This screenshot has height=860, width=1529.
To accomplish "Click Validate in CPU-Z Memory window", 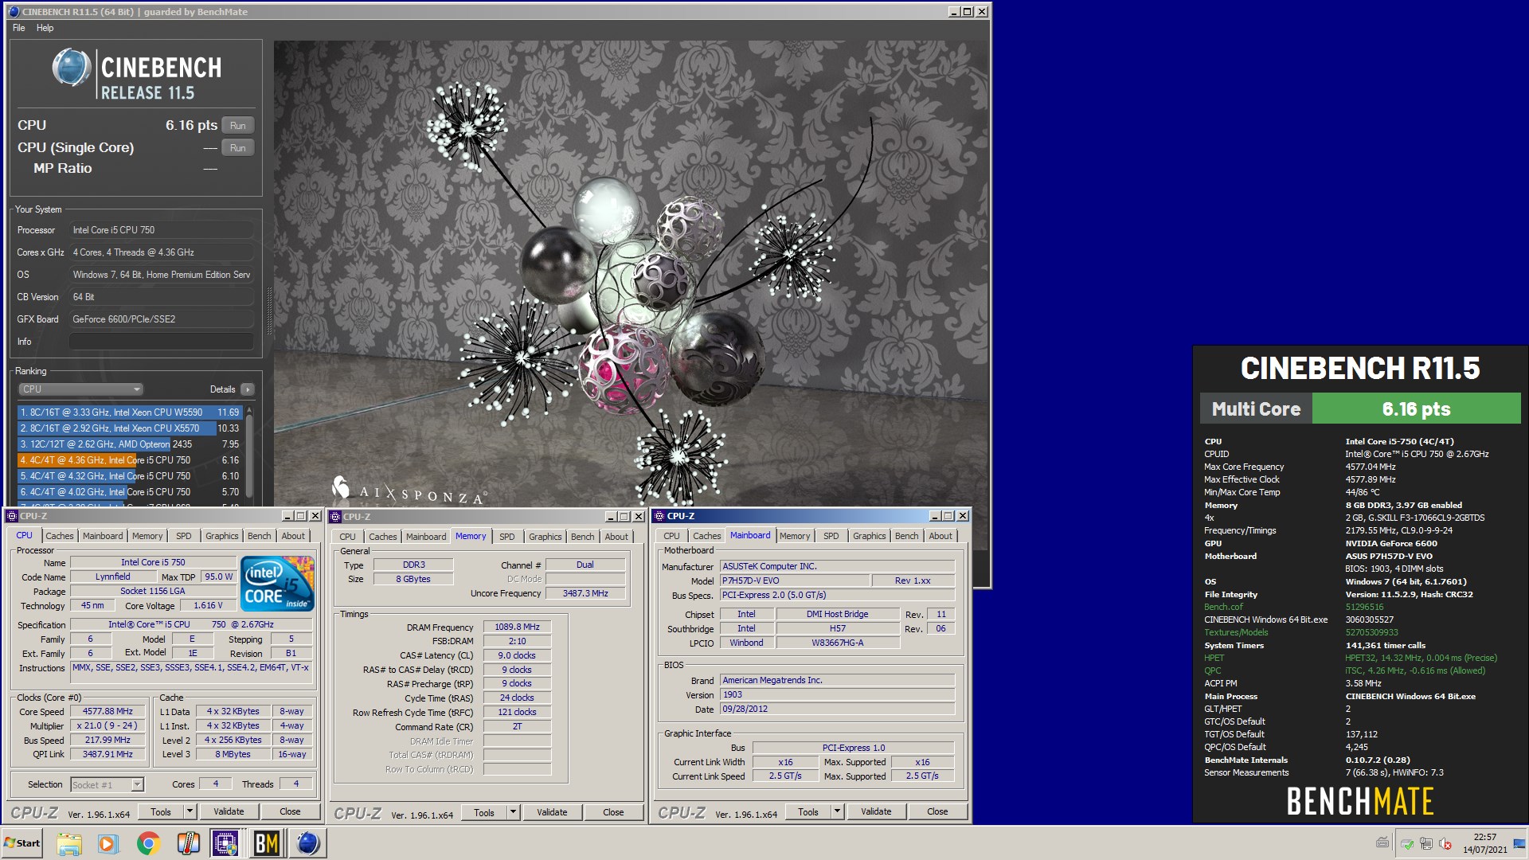I will pyautogui.click(x=552, y=813).
